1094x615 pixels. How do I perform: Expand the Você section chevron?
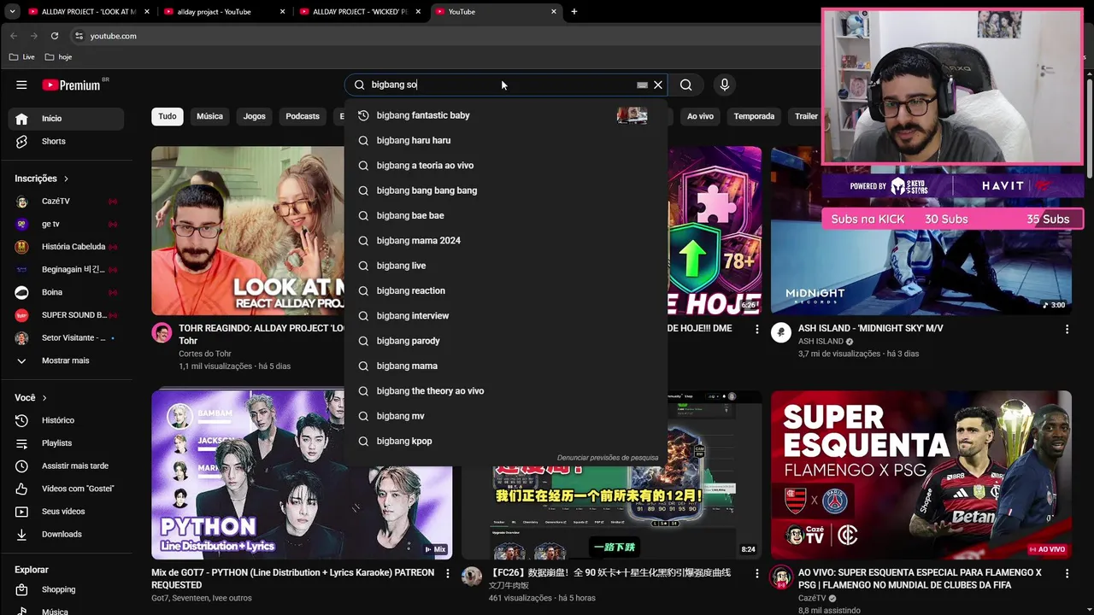pyautogui.click(x=44, y=398)
